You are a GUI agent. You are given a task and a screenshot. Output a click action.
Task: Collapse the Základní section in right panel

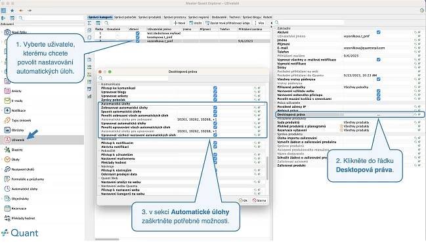[x=276, y=28]
